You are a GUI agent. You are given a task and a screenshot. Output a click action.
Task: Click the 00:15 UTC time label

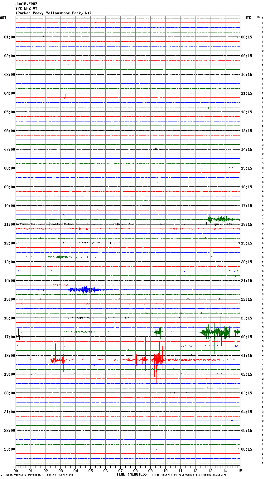pos(247,337)
